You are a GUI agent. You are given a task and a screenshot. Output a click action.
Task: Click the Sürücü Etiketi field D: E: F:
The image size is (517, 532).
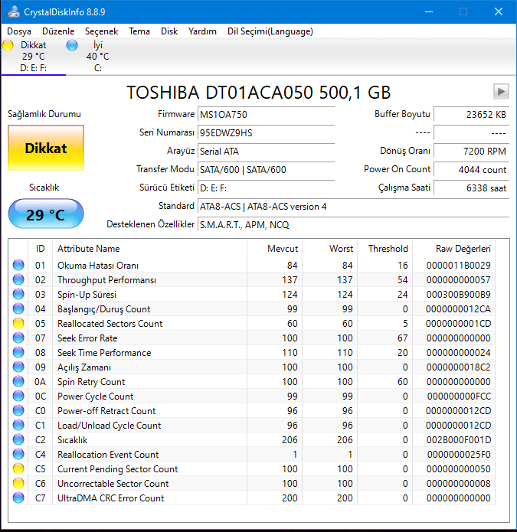[266, 188]
